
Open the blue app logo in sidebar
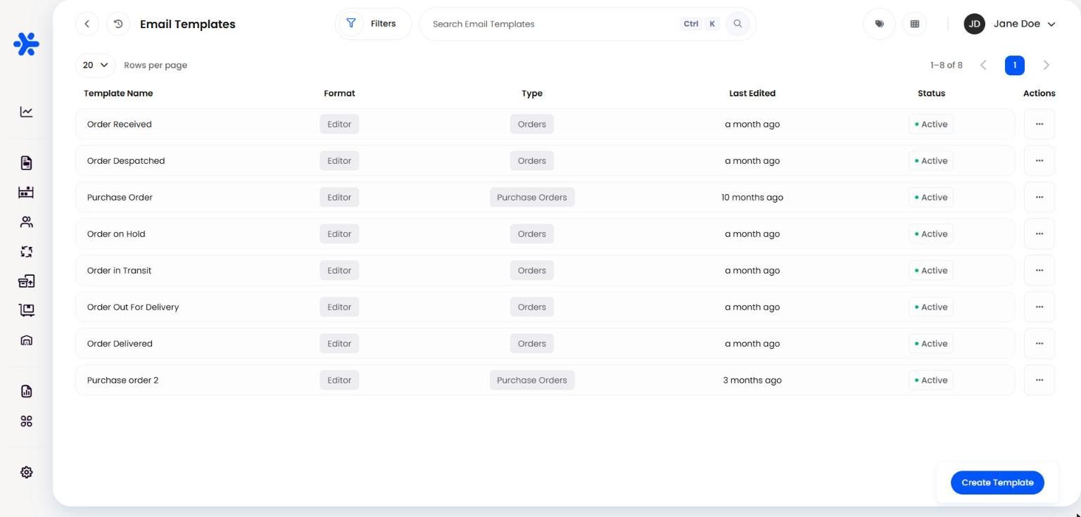tap(26, 44)
